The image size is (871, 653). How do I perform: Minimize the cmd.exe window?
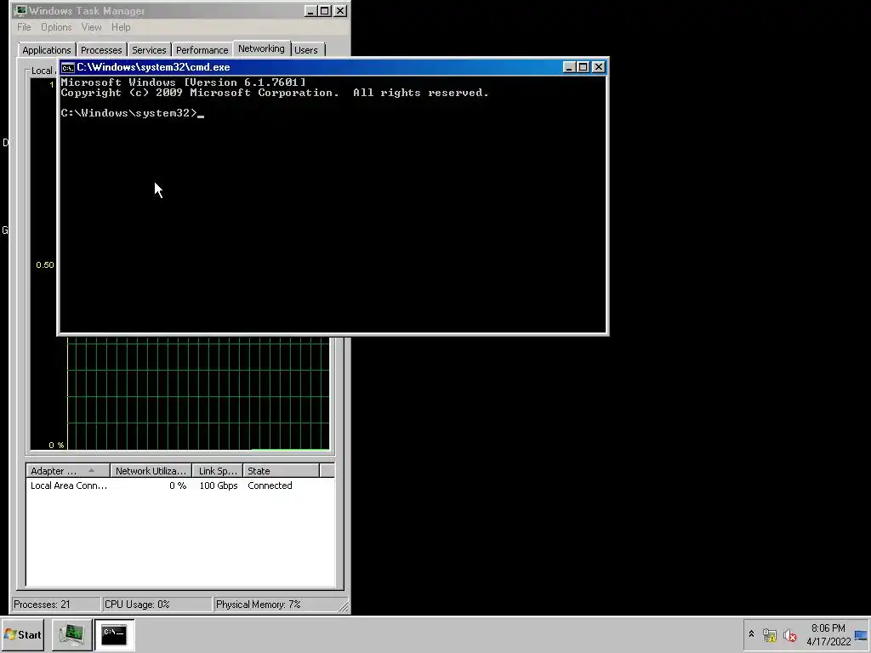tap(569, 67)
